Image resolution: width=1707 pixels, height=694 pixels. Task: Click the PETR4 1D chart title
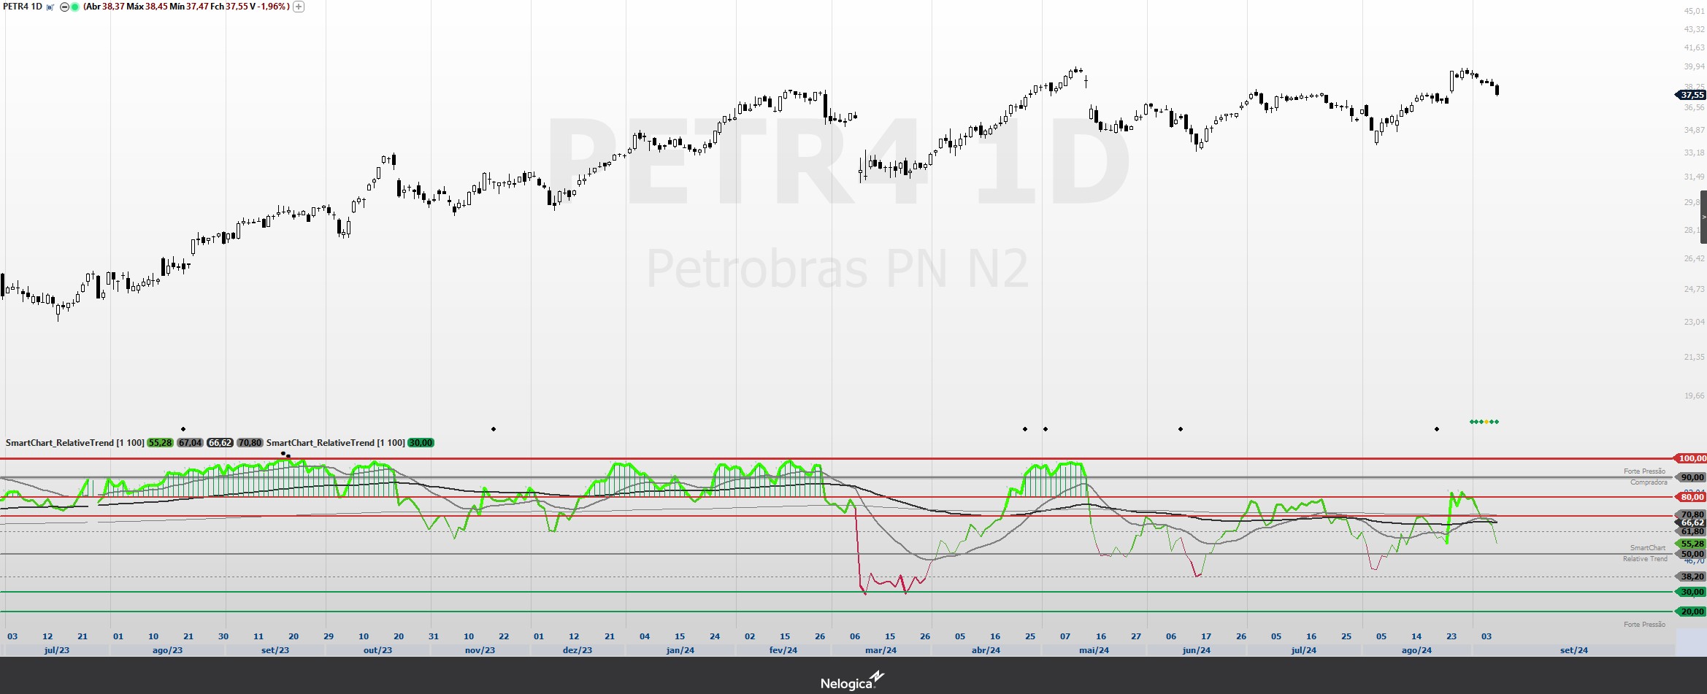[23, 7]
